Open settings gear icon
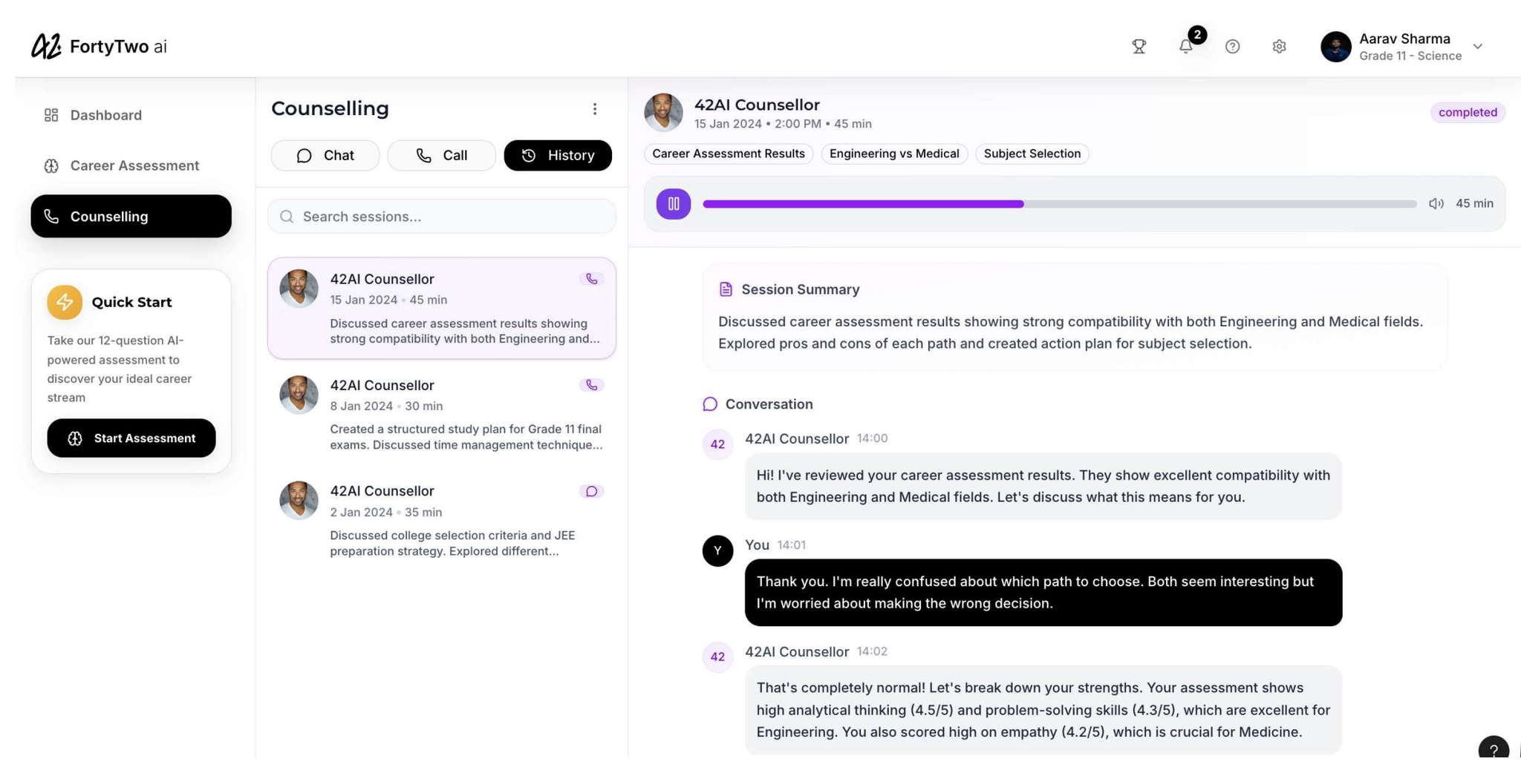The width and height of the screenshot is (1521, 773). point(1279,47)
